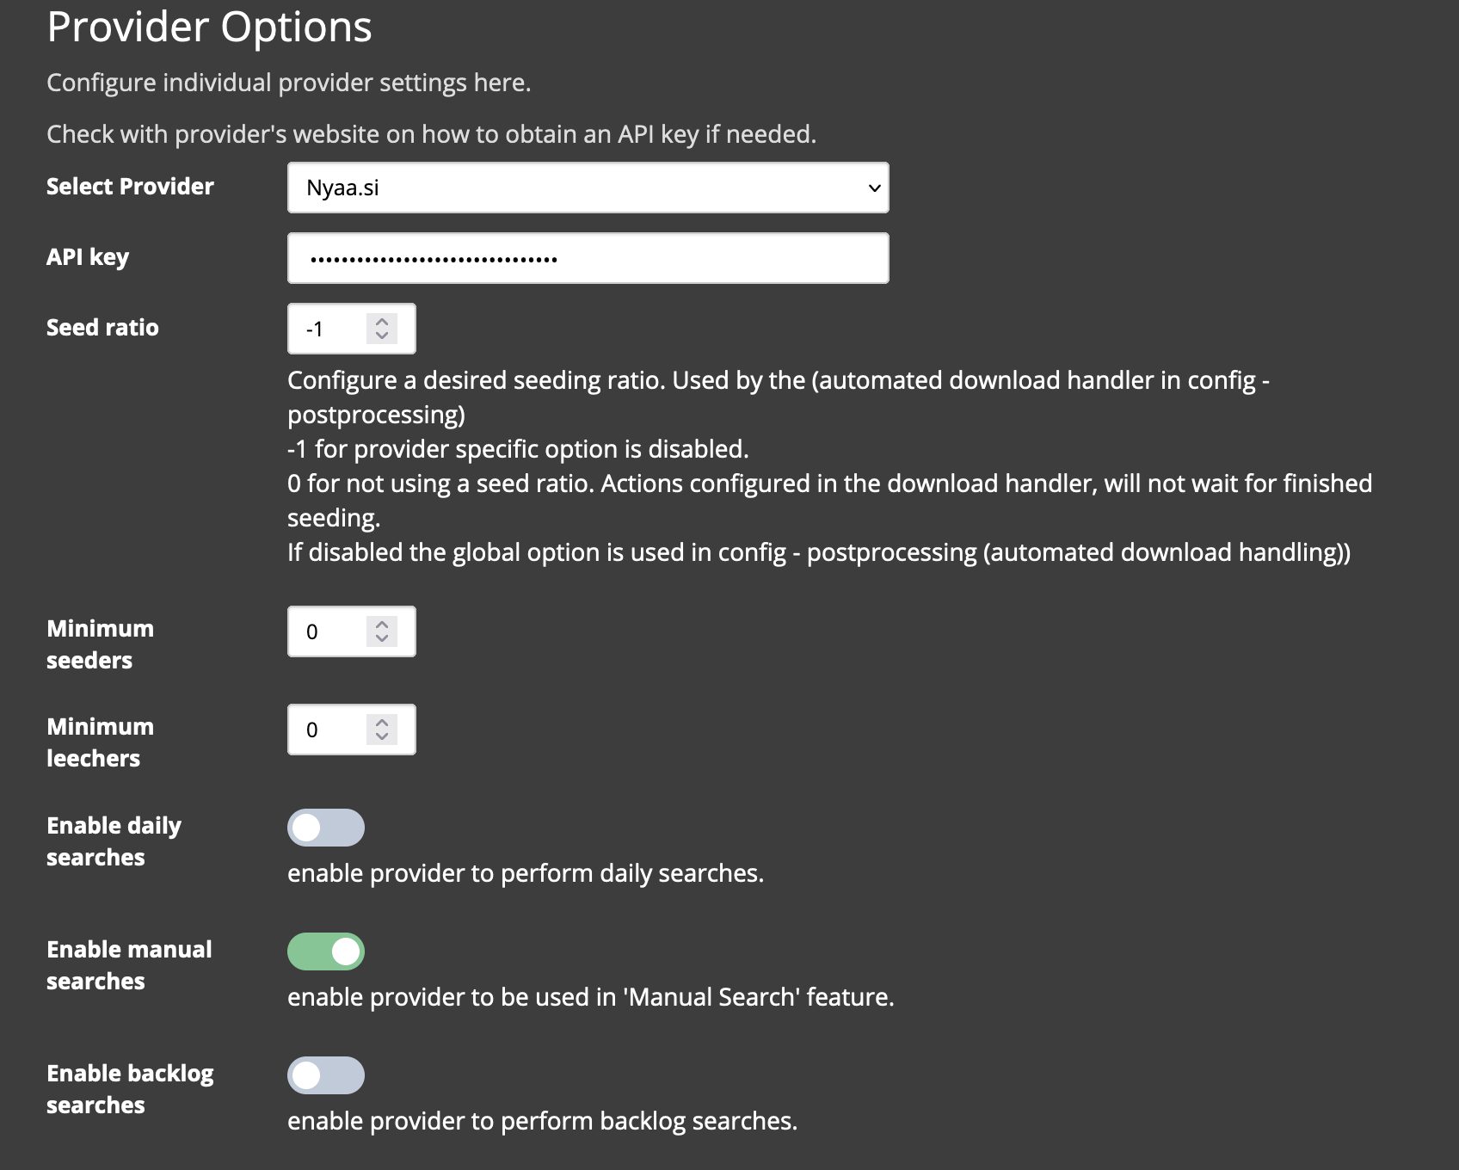Turn on the backlog searches toggle

326,1075
